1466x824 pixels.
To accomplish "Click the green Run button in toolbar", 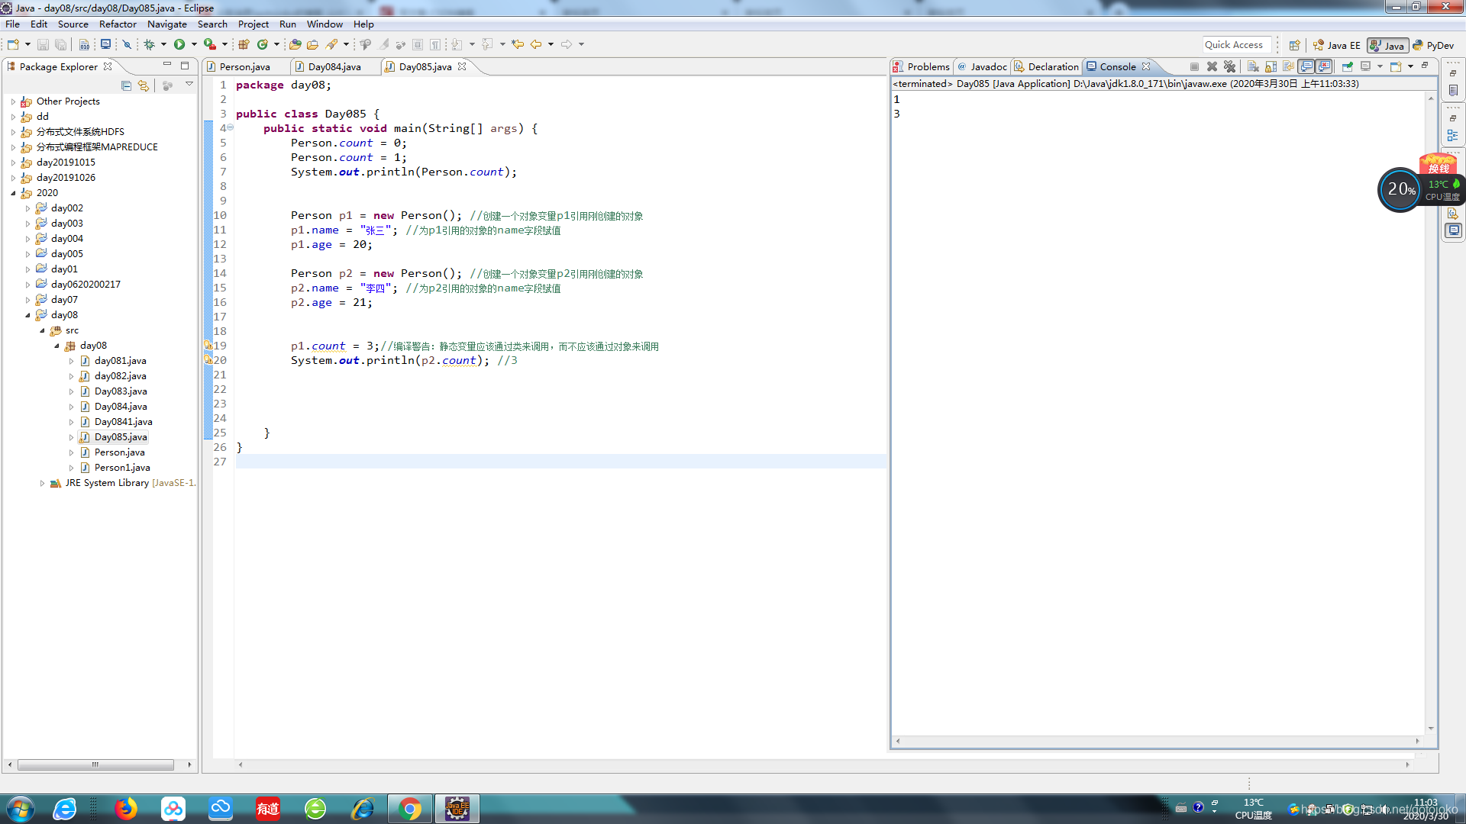I will 179,44.
